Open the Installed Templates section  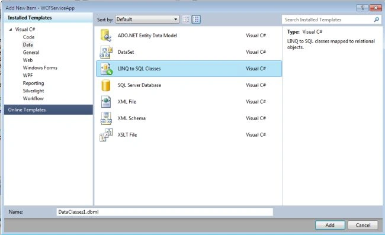(49, 18)
